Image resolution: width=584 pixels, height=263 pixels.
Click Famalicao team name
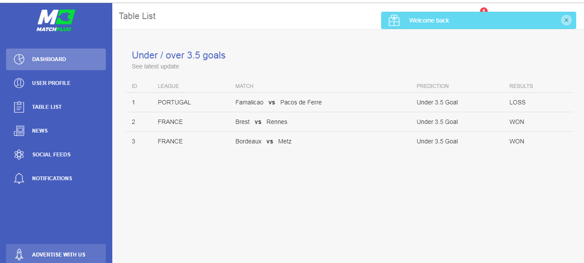coord(249,102)
